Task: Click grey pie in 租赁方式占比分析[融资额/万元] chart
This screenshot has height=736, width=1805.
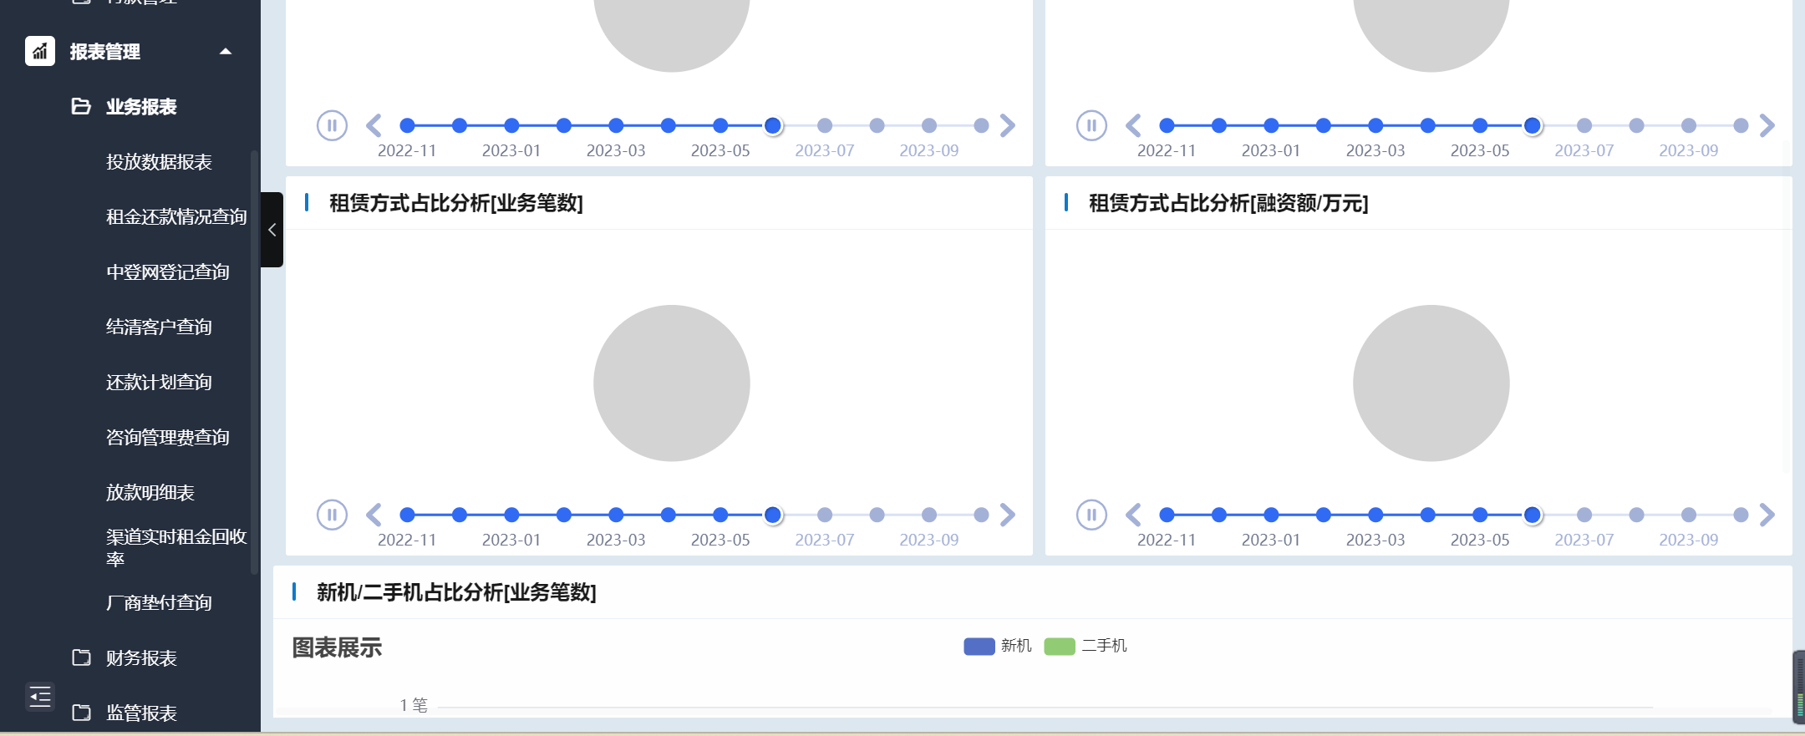Action: click(x=1431, y=383)
